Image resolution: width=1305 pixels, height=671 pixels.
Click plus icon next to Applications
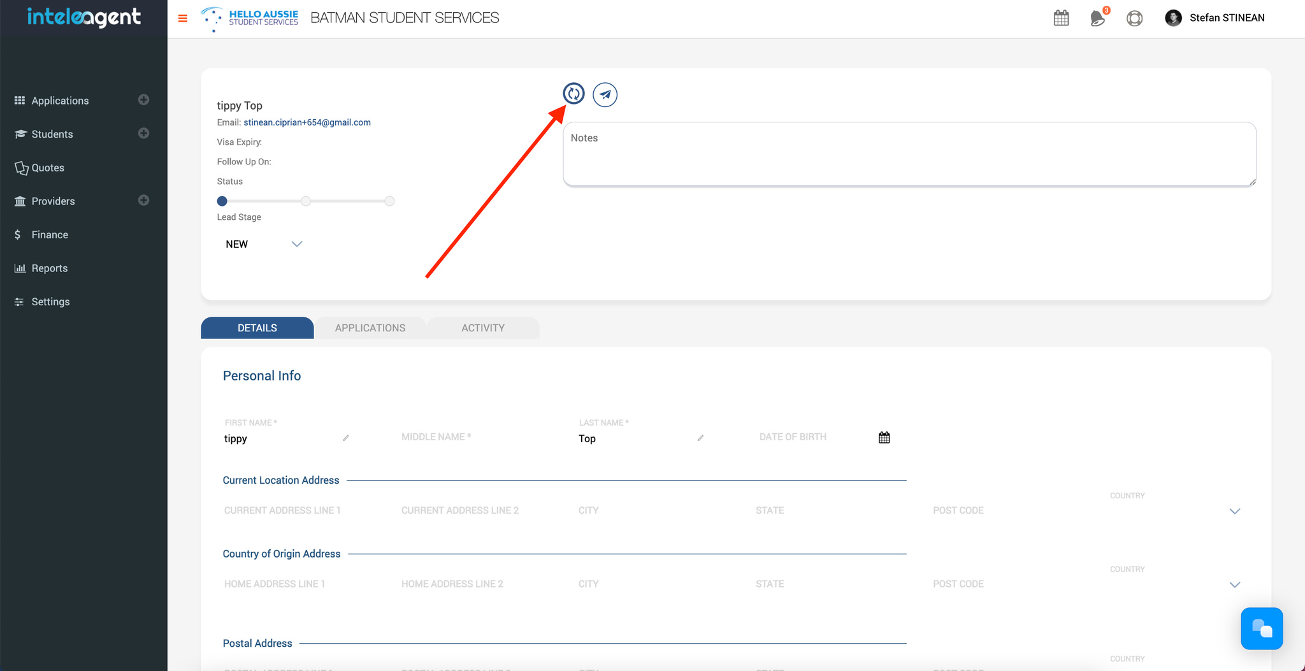coord(144,100)
